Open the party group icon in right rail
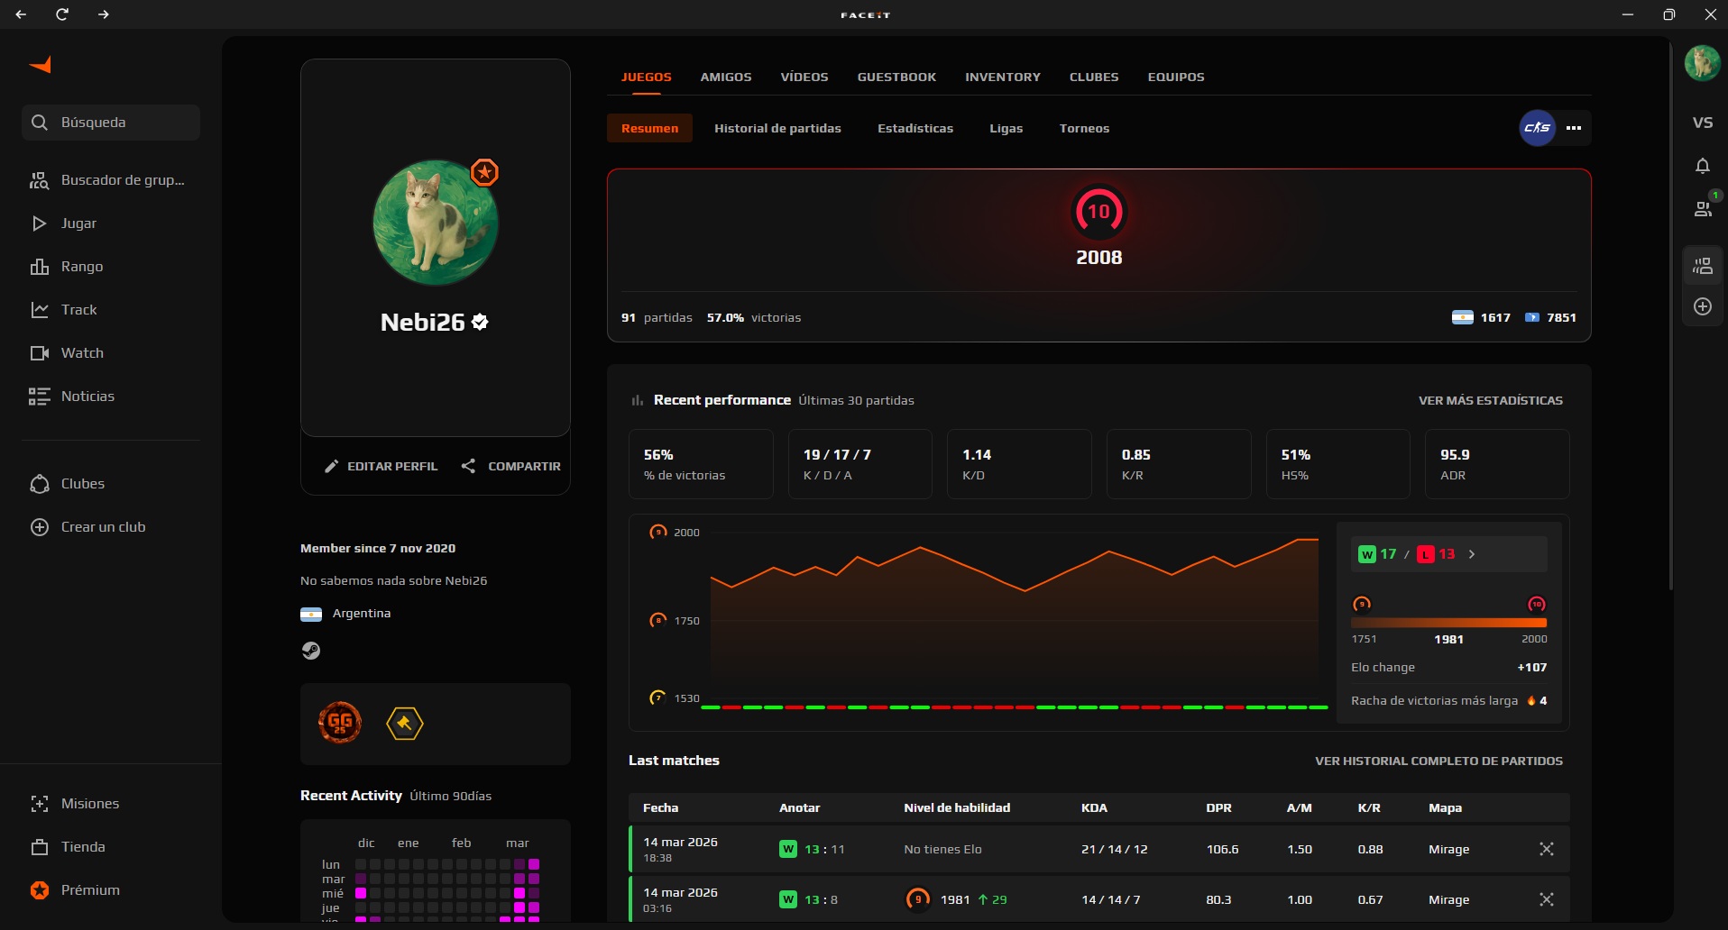Image resolution: width=1728 pixels, height=930 pixels. 1703,265
